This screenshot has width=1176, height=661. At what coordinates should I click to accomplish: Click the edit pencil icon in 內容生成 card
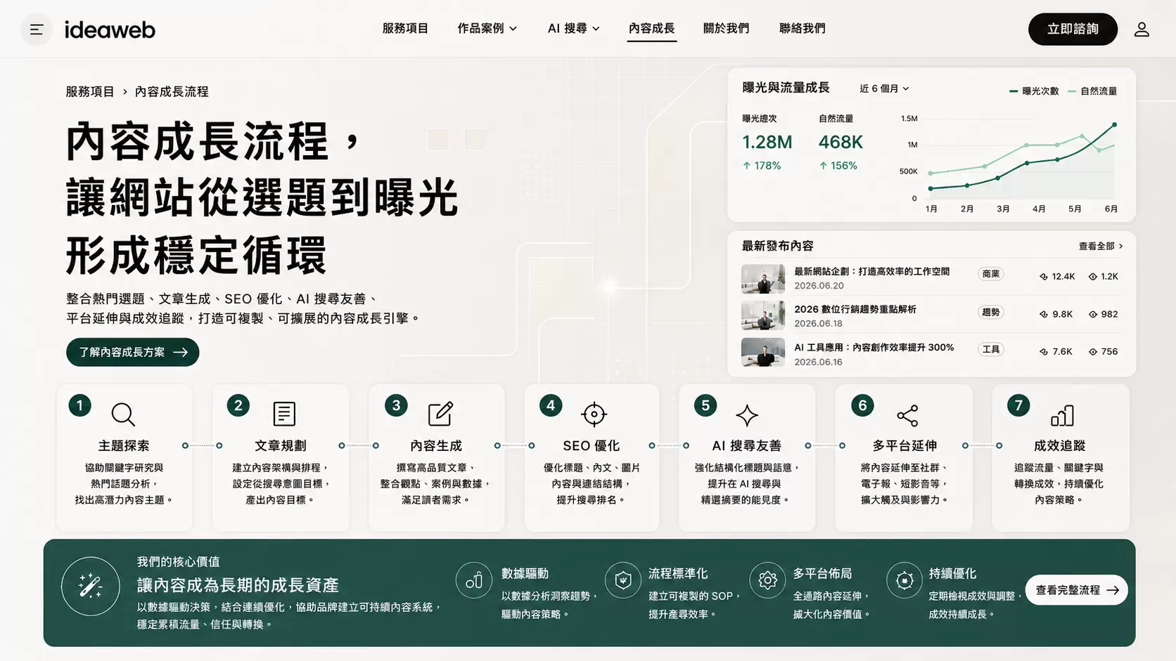pos(440,414)
